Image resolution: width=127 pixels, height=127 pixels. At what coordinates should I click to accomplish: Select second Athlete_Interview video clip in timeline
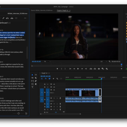tap(90, 92)
